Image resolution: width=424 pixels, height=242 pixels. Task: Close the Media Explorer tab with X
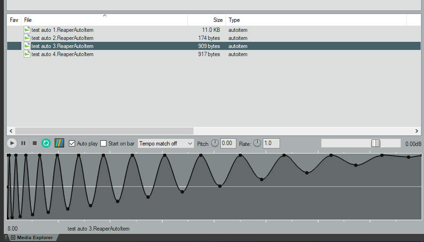click(13, 238)
